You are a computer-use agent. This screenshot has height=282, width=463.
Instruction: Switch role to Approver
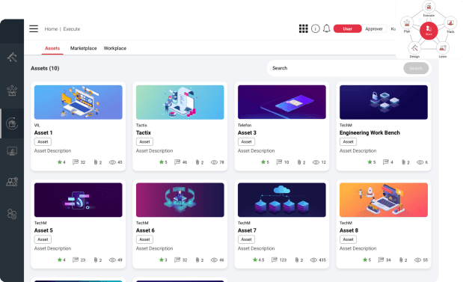[374, 28]
